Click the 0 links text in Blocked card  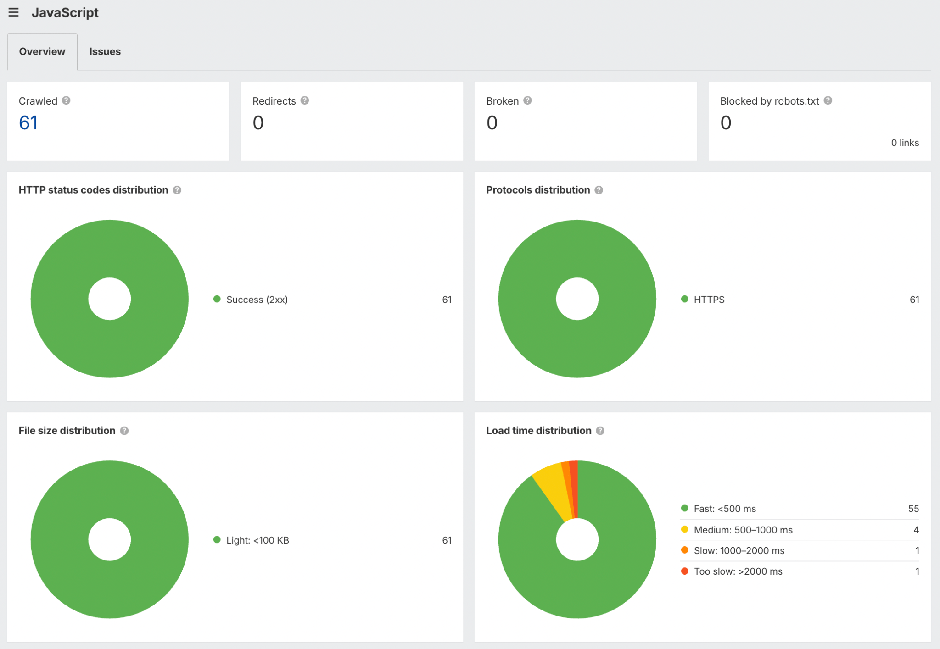click(905, 143)
